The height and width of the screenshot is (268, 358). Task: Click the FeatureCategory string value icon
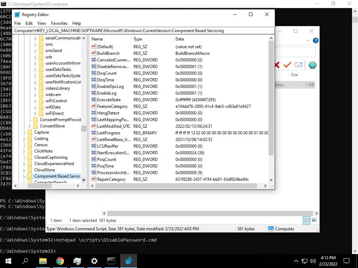[x=93, y=106]
